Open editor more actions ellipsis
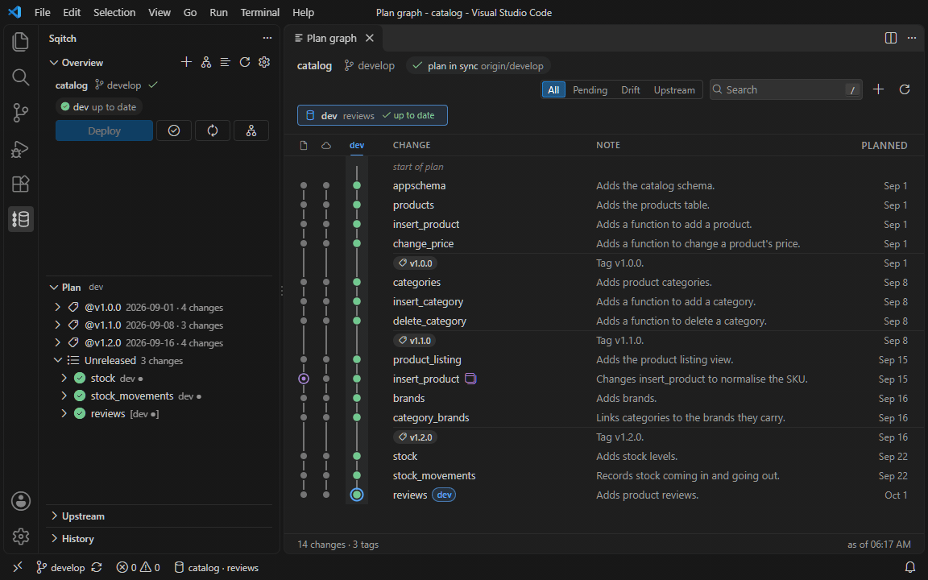The image size is (928, 580). (x=912, y=38)
